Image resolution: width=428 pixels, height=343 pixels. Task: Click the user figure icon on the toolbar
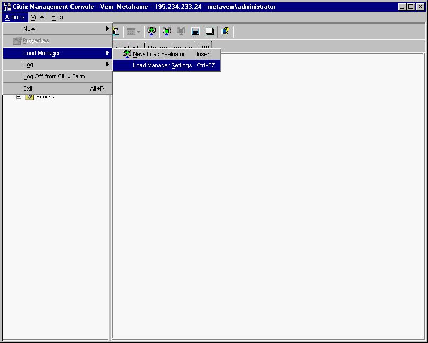click(115, 31)
